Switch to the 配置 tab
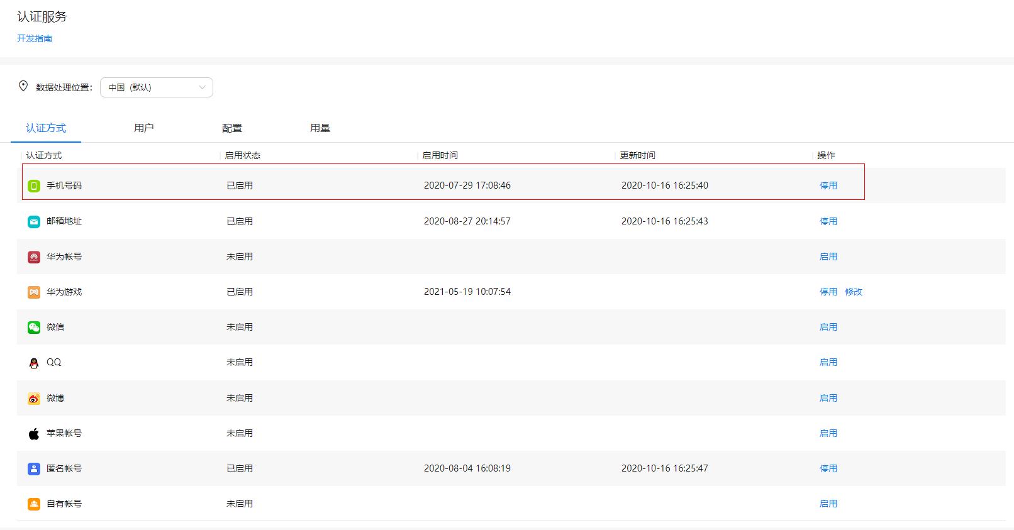Viewport: 1014px width, 530px height. [232, 128]
